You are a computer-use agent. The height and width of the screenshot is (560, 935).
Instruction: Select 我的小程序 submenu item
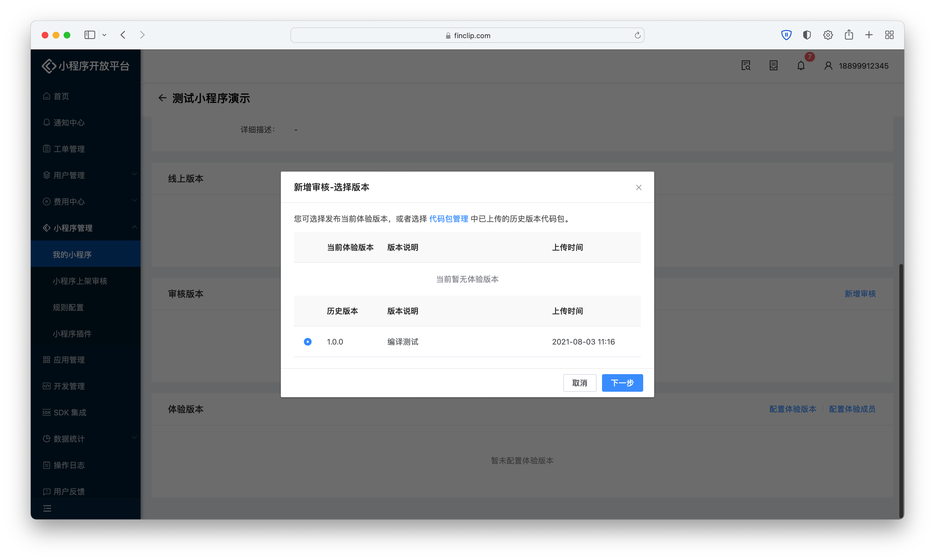click(x=86, y=254)
